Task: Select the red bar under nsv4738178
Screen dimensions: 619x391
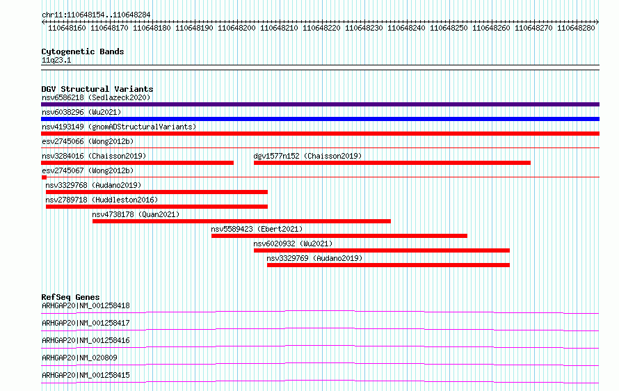Action: coord(241,221)
